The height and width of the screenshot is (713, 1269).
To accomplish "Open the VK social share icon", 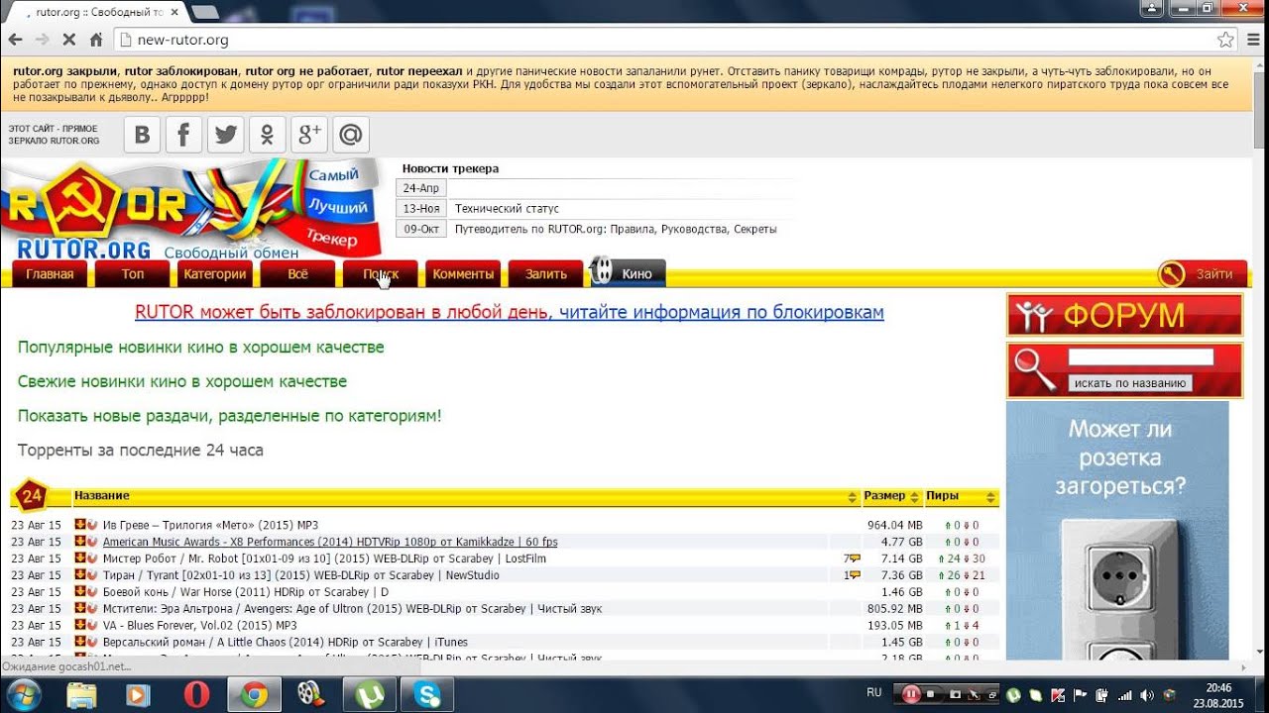I will [x=142, y=135].
